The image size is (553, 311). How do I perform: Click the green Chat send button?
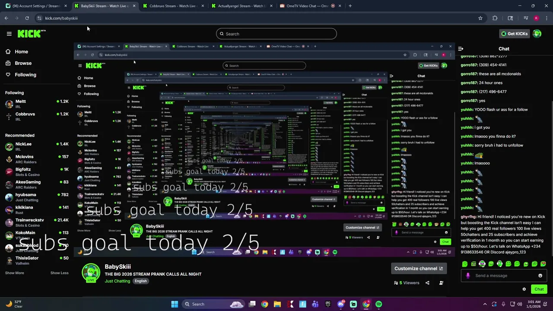click(x=539, y=289)
